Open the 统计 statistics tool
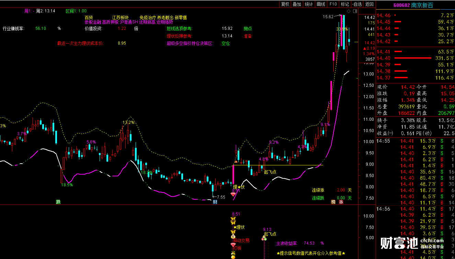This screenshot has width=455, height=259. [x=309, y=4]
